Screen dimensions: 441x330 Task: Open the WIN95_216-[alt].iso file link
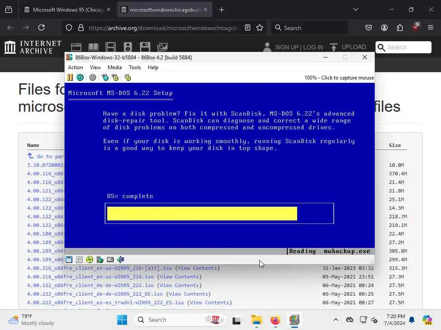point(99,268)
